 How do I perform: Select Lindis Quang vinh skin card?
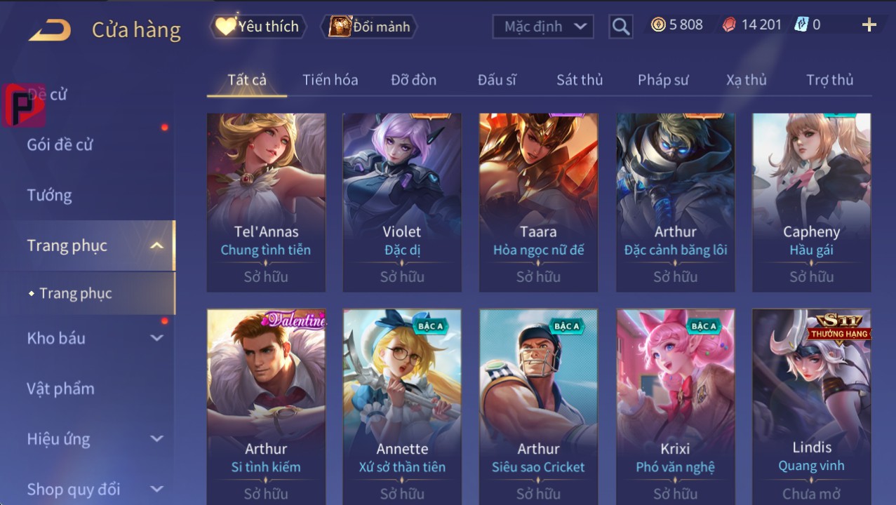812,407
